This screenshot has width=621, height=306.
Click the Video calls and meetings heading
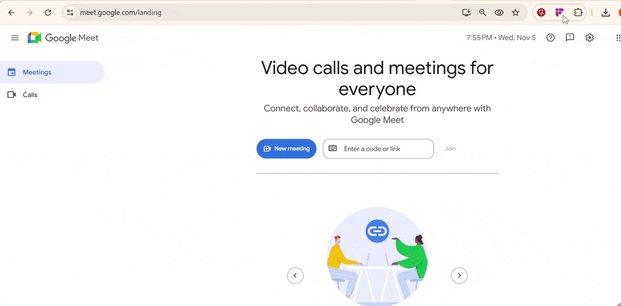[x=377, y=78]
